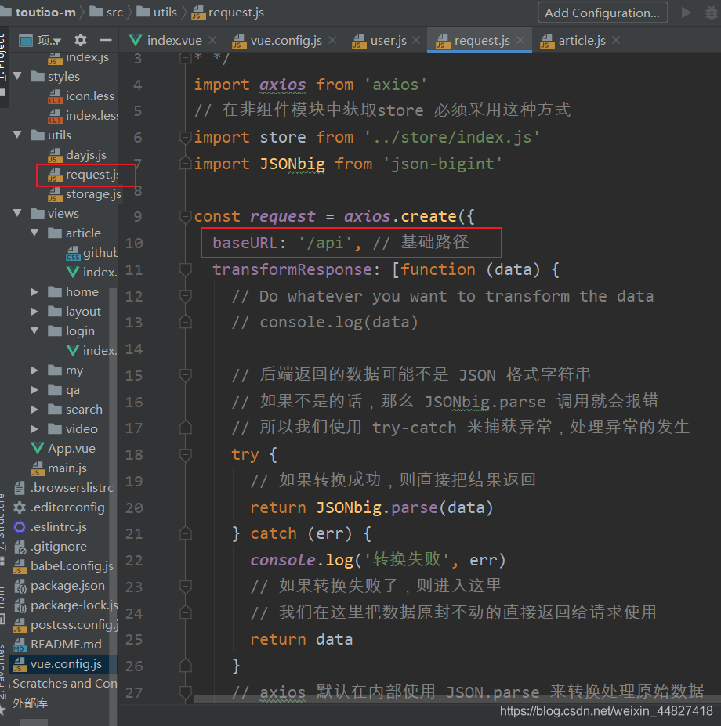Close the vue.config.js tab
Screen dimensions: 721x726
point(332,40)
